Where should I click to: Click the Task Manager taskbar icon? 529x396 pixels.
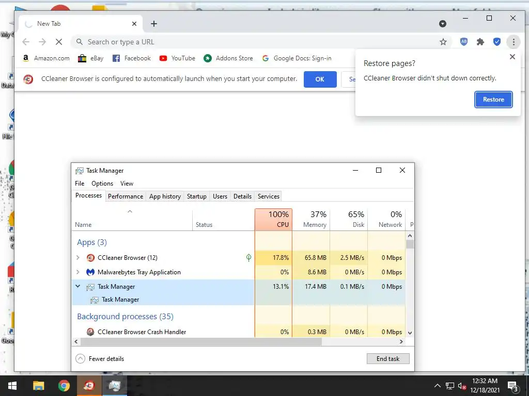(x=115, y=386)
